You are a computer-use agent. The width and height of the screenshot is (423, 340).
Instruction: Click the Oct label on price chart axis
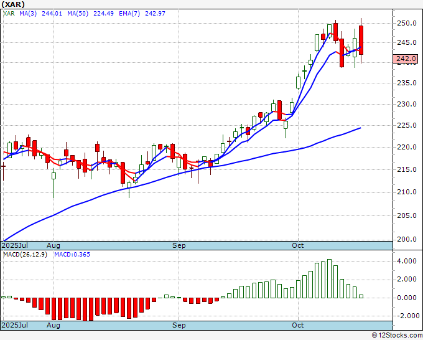point(298,245)
